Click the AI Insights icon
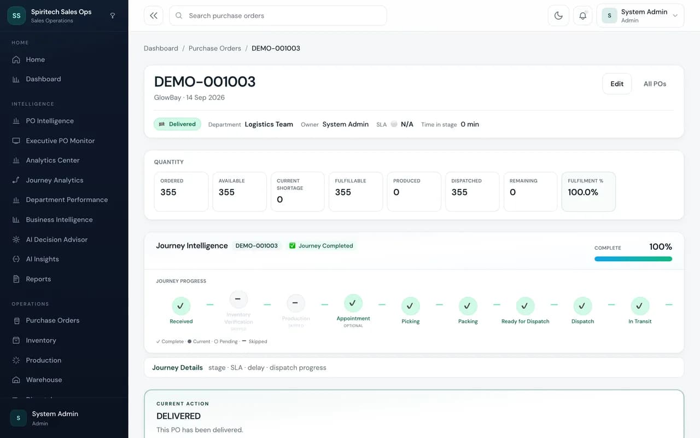Screen dimensions: 700x438 pyautogui.click(x=16, y=259)
